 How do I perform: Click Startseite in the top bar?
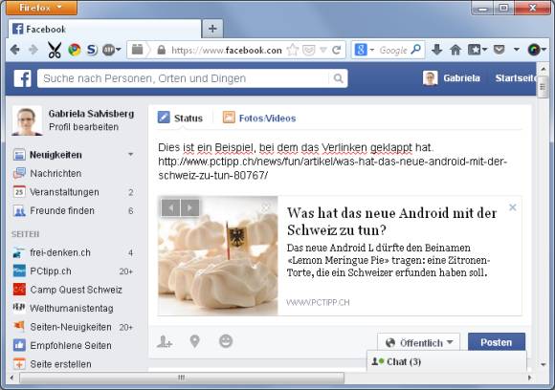point(516,78)
